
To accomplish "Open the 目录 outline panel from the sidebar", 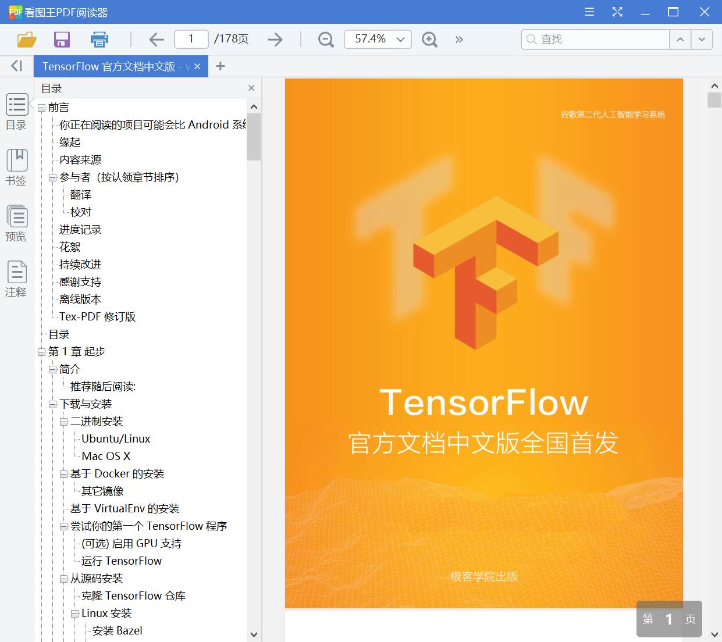I will pyautogui.click(x=16, y=112).
